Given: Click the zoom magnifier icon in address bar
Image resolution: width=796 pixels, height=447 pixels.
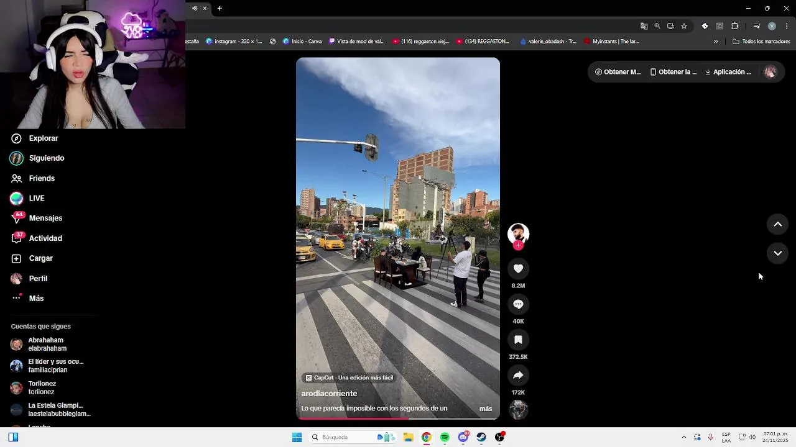Looking at the screenshot, I should coord(657,26).
